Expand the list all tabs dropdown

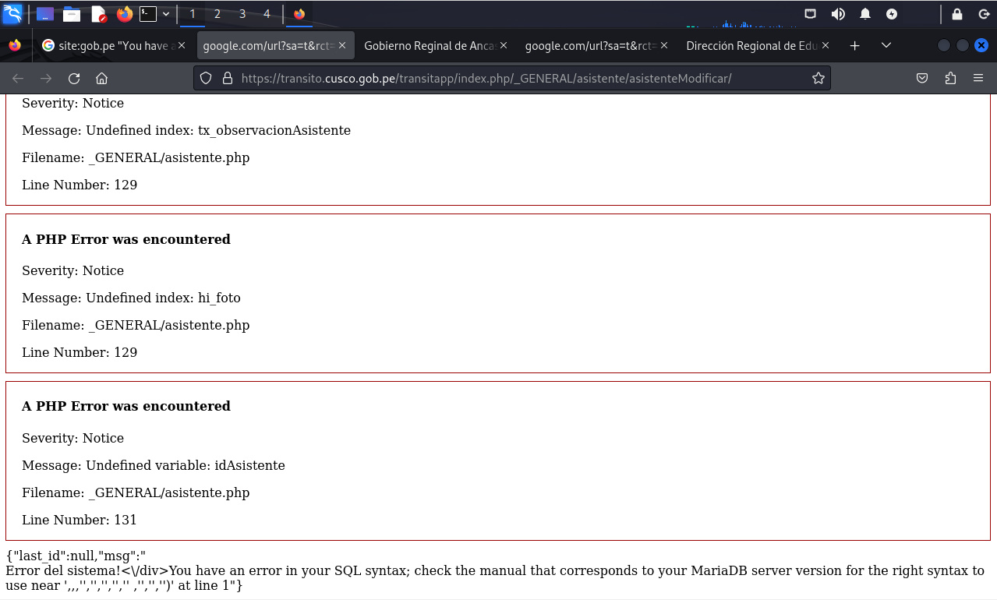click(x=886, y=46)
